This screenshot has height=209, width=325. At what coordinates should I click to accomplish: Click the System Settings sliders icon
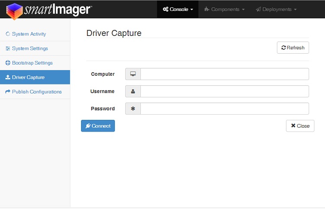pos(8,48)
